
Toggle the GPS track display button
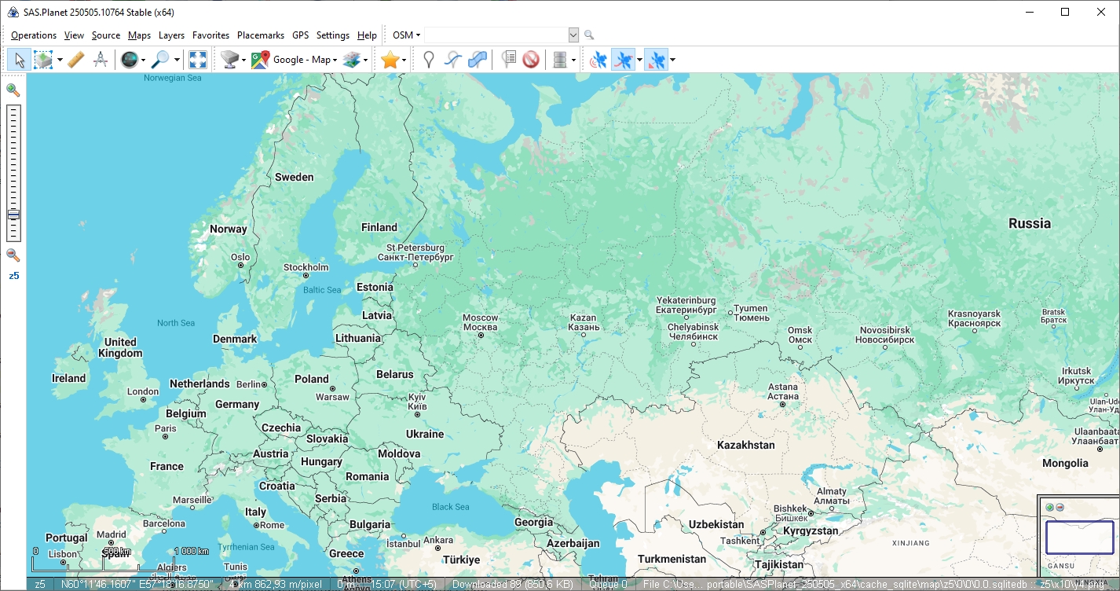[x=623, y=60]
